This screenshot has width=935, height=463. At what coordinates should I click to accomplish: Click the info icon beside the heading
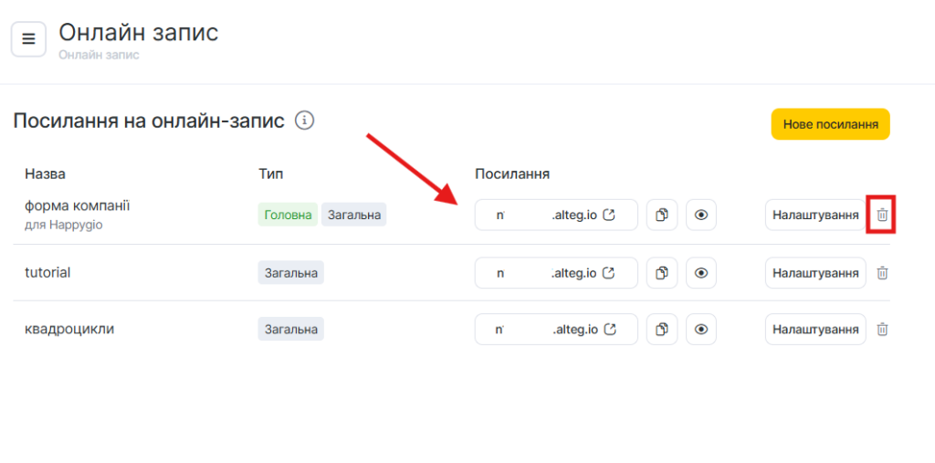(x=305, y=121)
